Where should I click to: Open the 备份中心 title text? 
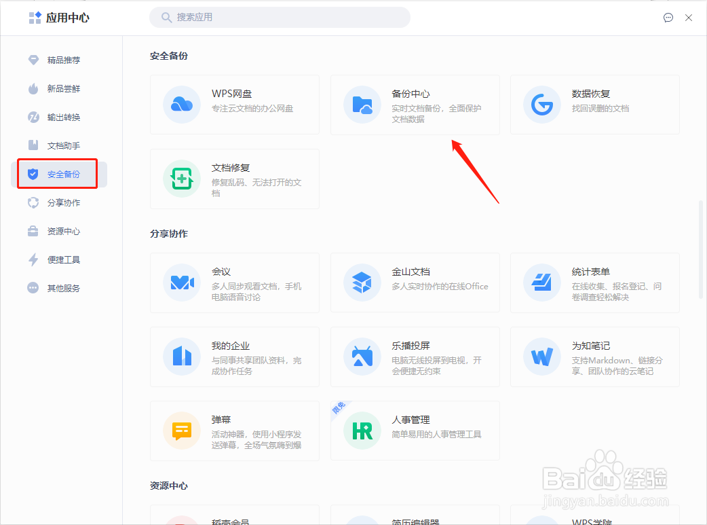click(x=410, y=94)
